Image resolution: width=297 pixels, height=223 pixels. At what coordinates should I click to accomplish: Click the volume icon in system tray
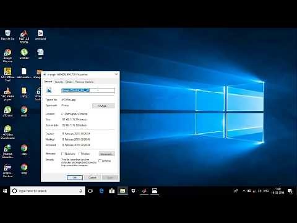point(260,191)
